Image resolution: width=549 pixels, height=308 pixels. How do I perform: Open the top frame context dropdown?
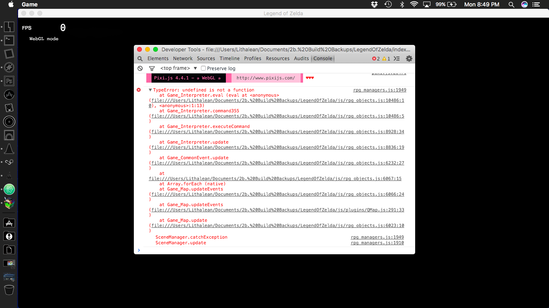(178, 68)
